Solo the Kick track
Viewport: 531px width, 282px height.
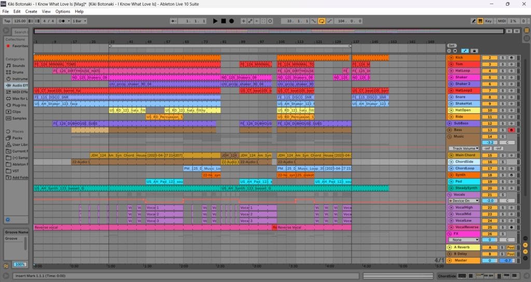(504, 58)
